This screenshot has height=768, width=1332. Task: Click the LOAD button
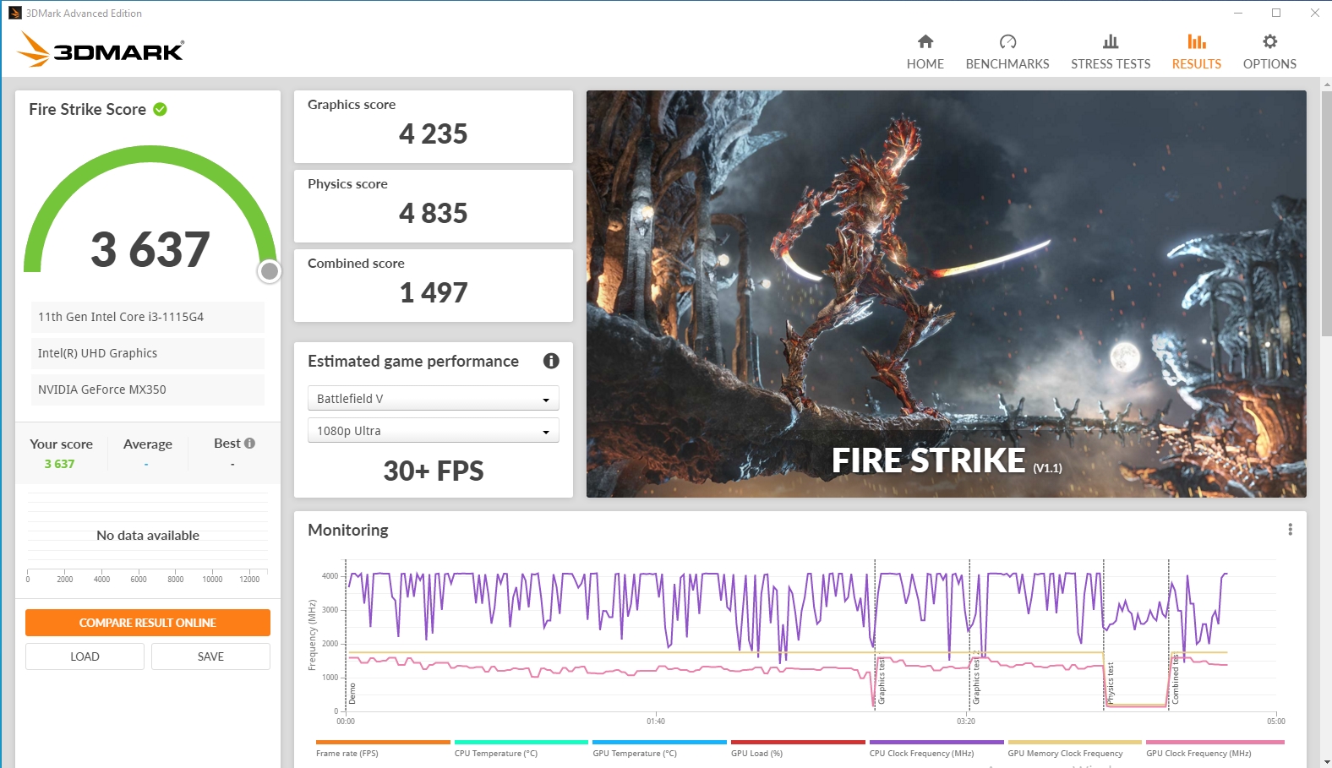point(85,656)
